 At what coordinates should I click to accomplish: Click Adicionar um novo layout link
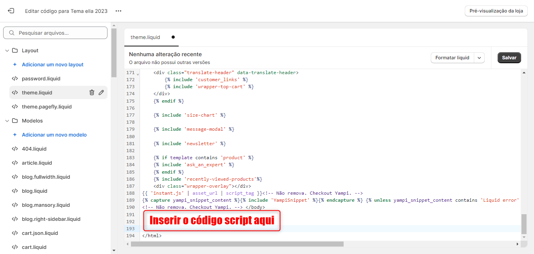point(53,65)
